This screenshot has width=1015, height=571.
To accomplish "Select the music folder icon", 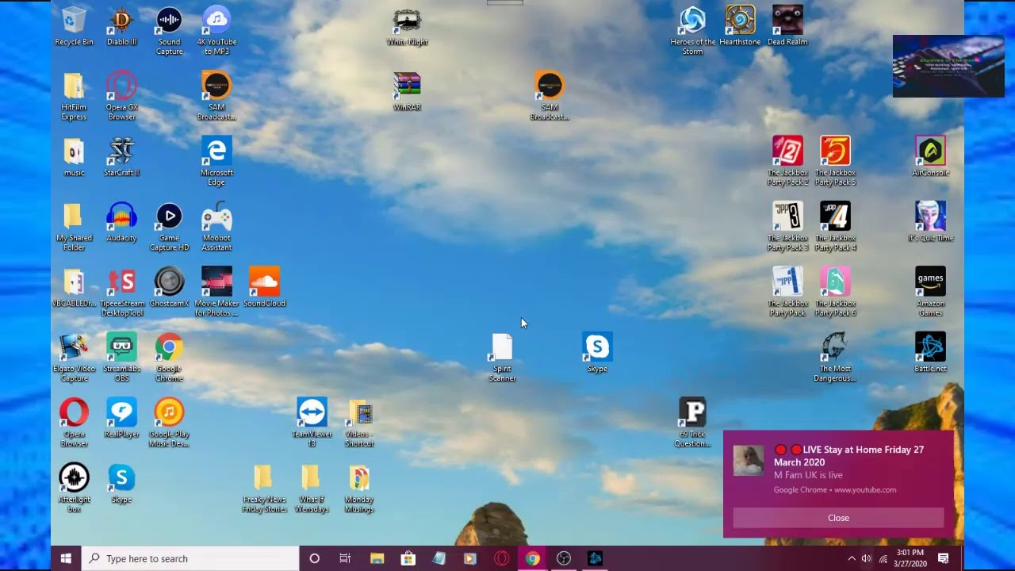I will (74, 158).
